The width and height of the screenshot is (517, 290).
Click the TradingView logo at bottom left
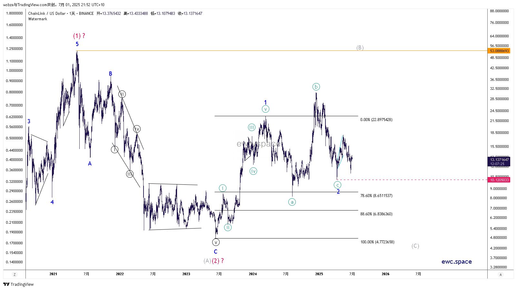tap(18, 284)
